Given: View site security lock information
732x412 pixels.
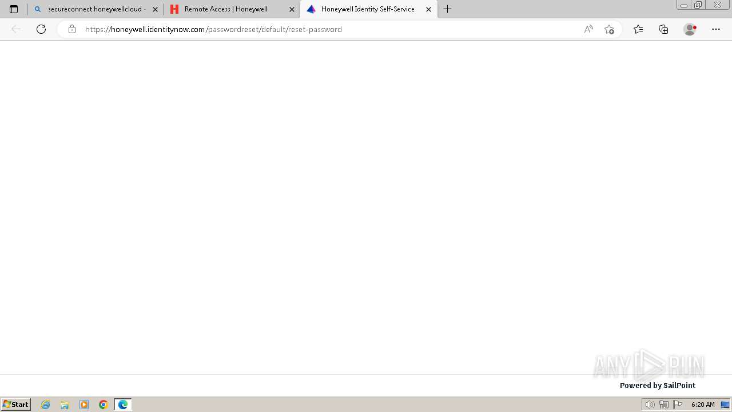Looking at the screenshot, I should coord(71,29).
